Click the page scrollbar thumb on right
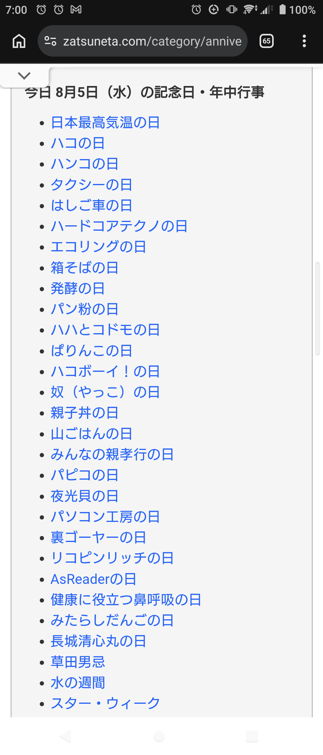Image resolution: width=323 pixels, height=755 pixels. tap(318, 308)
